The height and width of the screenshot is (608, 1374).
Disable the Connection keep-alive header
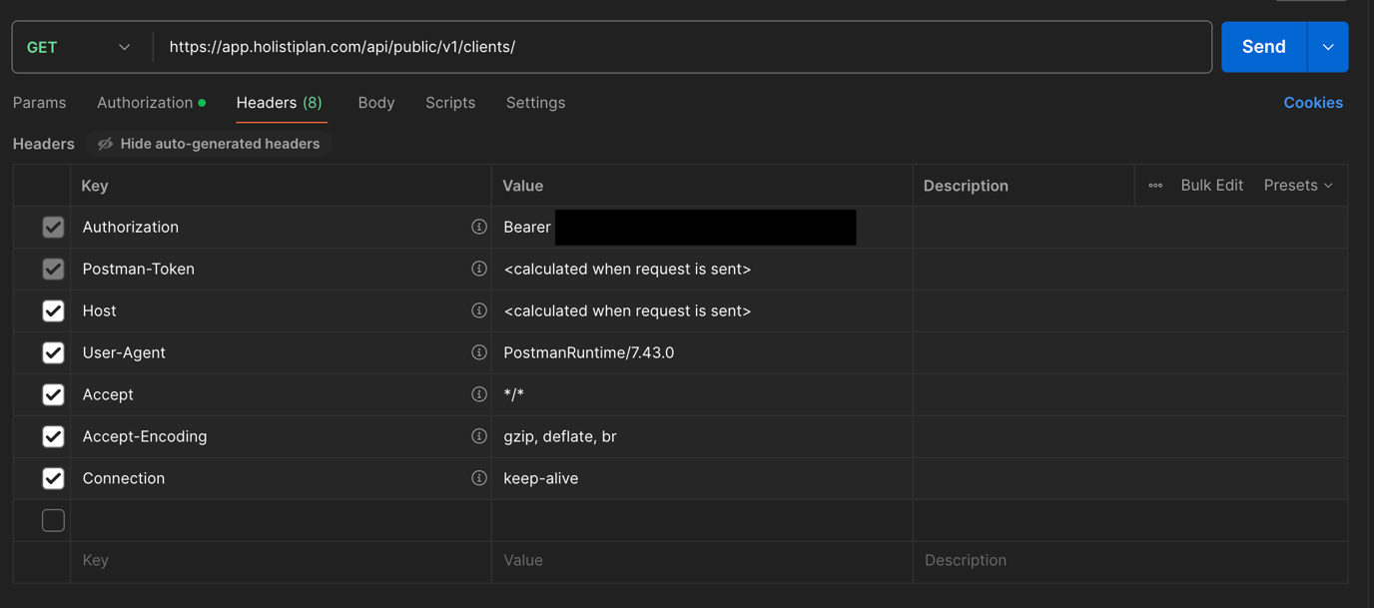click(53, 478)
